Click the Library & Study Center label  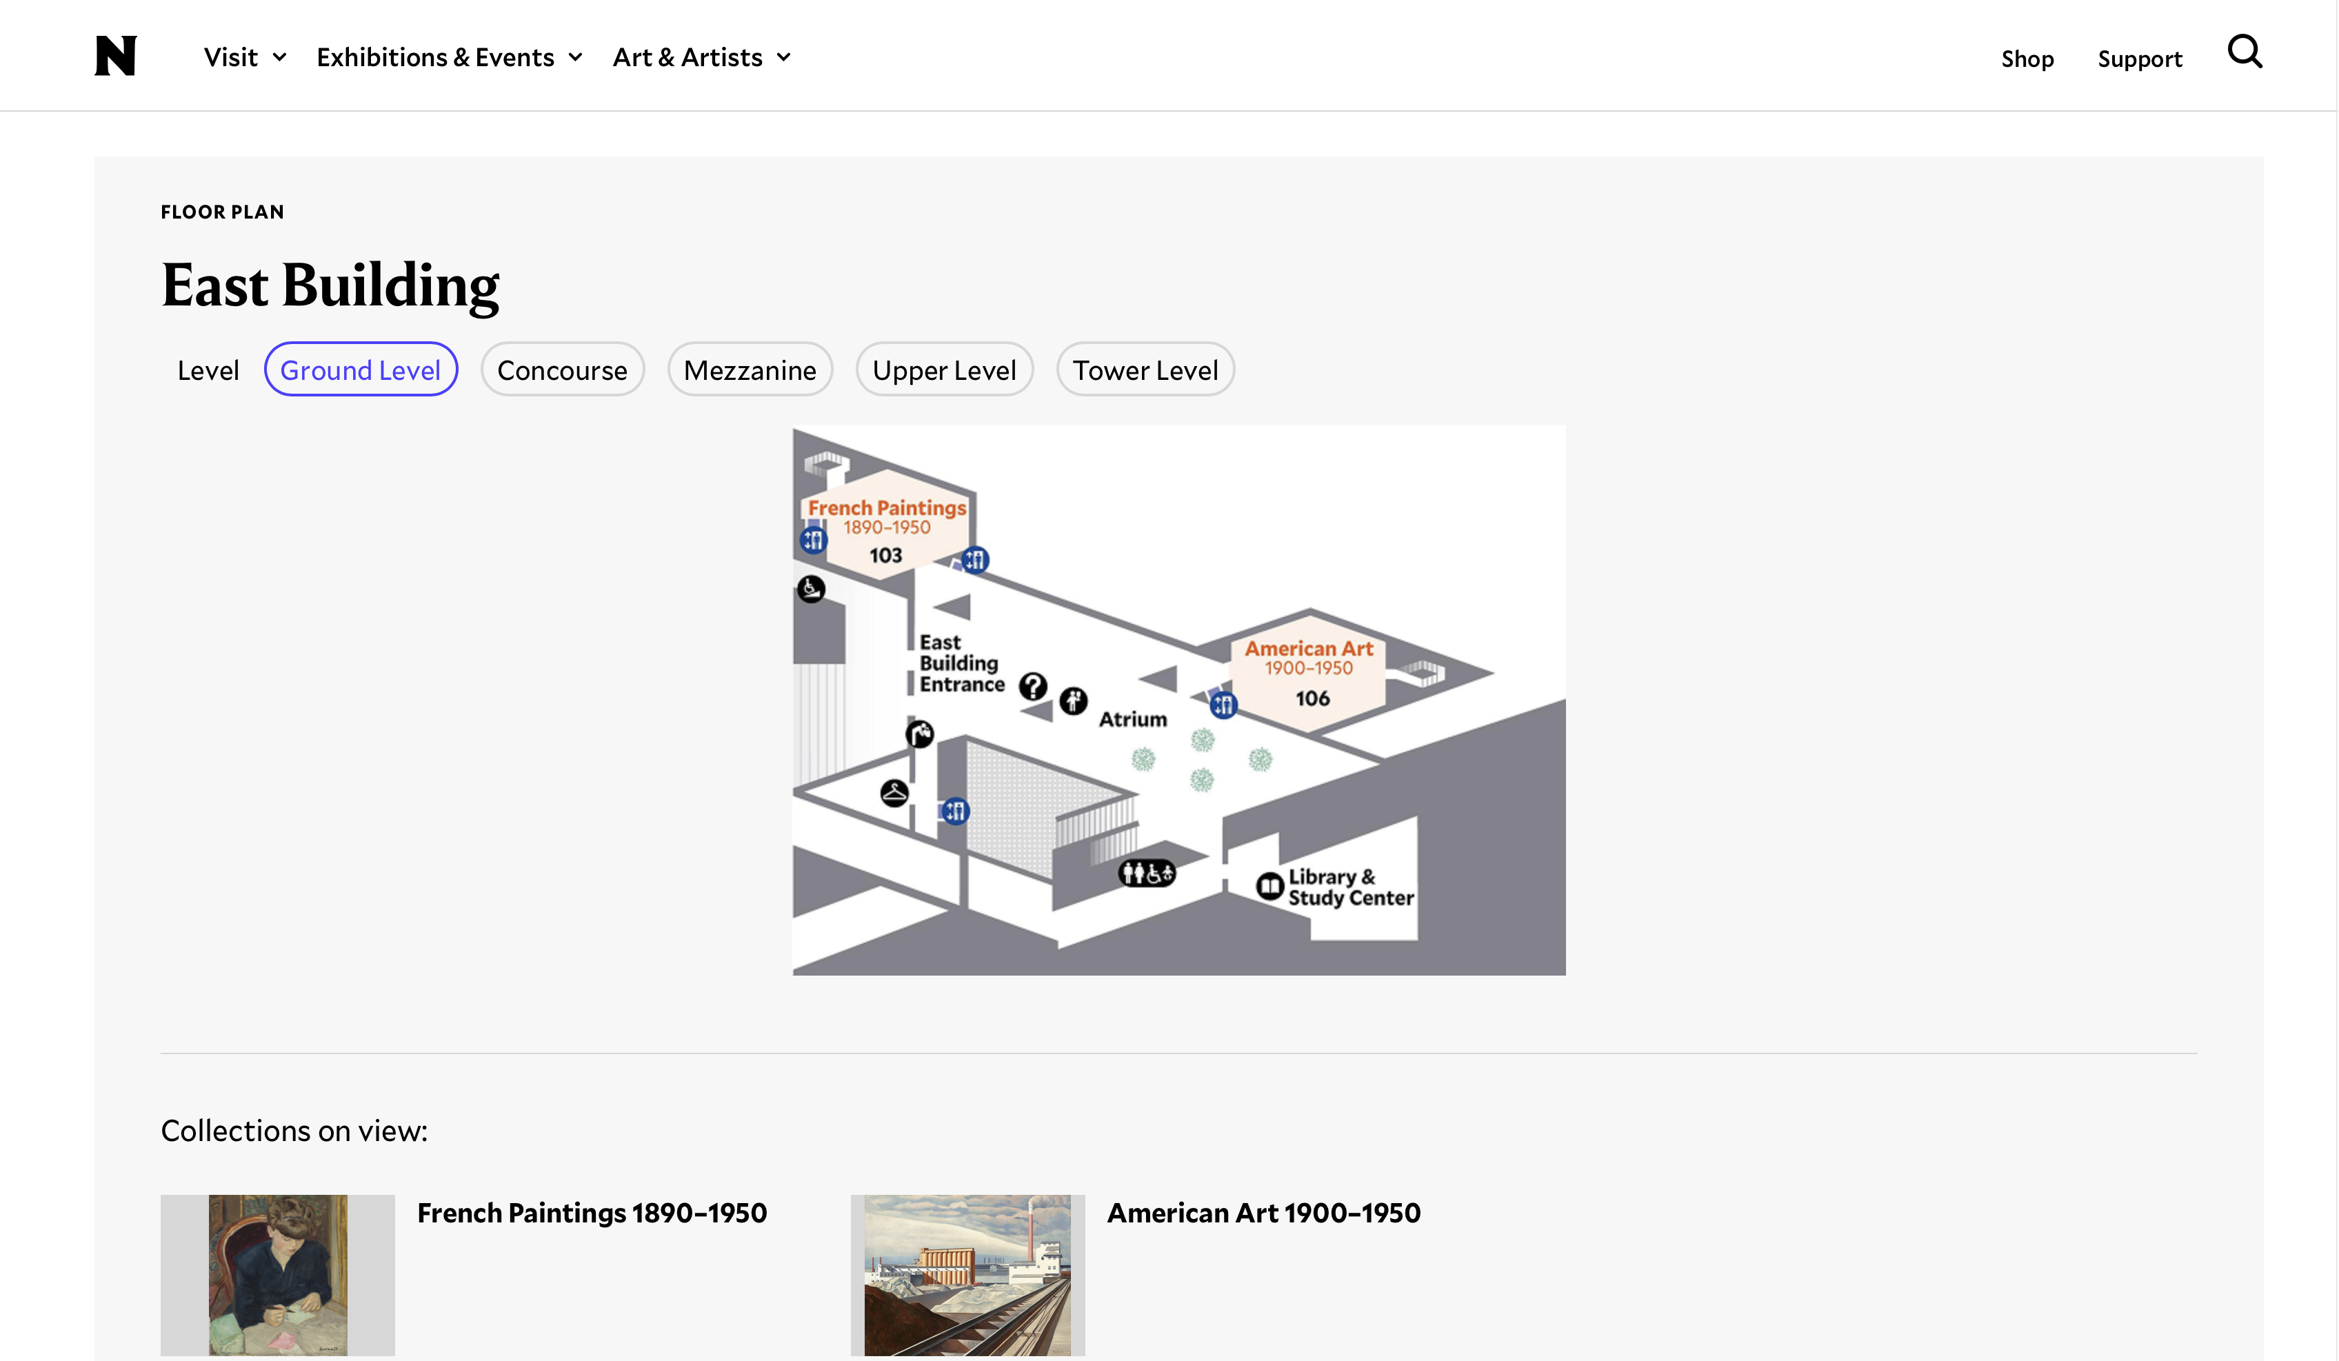tap(1350, 887)
